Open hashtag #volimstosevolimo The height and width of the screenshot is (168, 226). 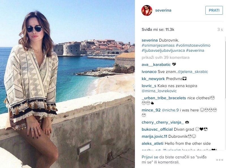(x=193, y=45)
